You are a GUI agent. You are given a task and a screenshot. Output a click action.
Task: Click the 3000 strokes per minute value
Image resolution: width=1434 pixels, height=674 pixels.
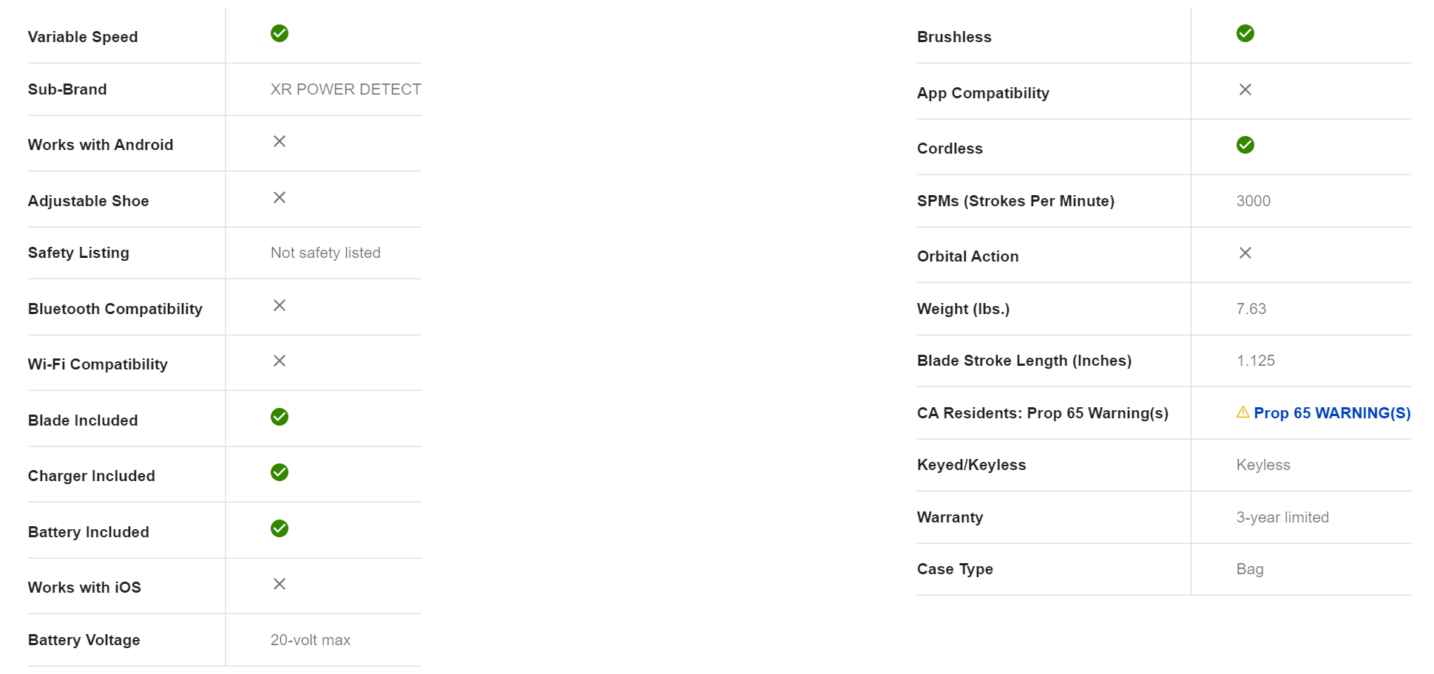tap(1254, 201)
